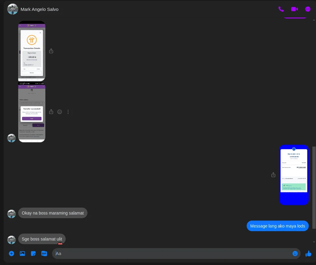Click sender avatar beside 'Sge boss salamat ulit'
316x265 pixels.
coord(12,240)
